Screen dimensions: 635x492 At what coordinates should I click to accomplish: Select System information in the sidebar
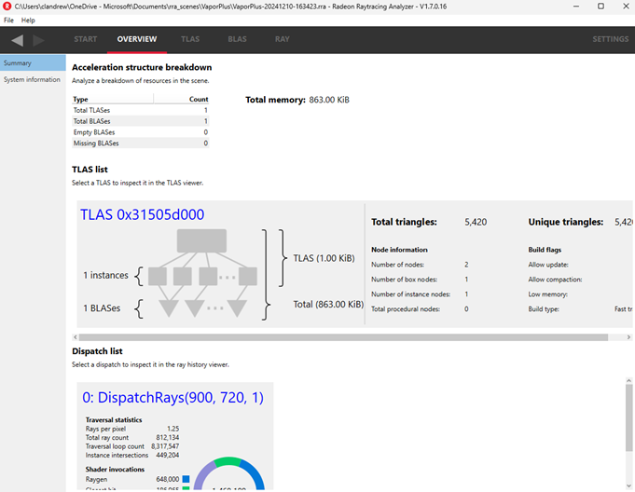tap(32, 80)
